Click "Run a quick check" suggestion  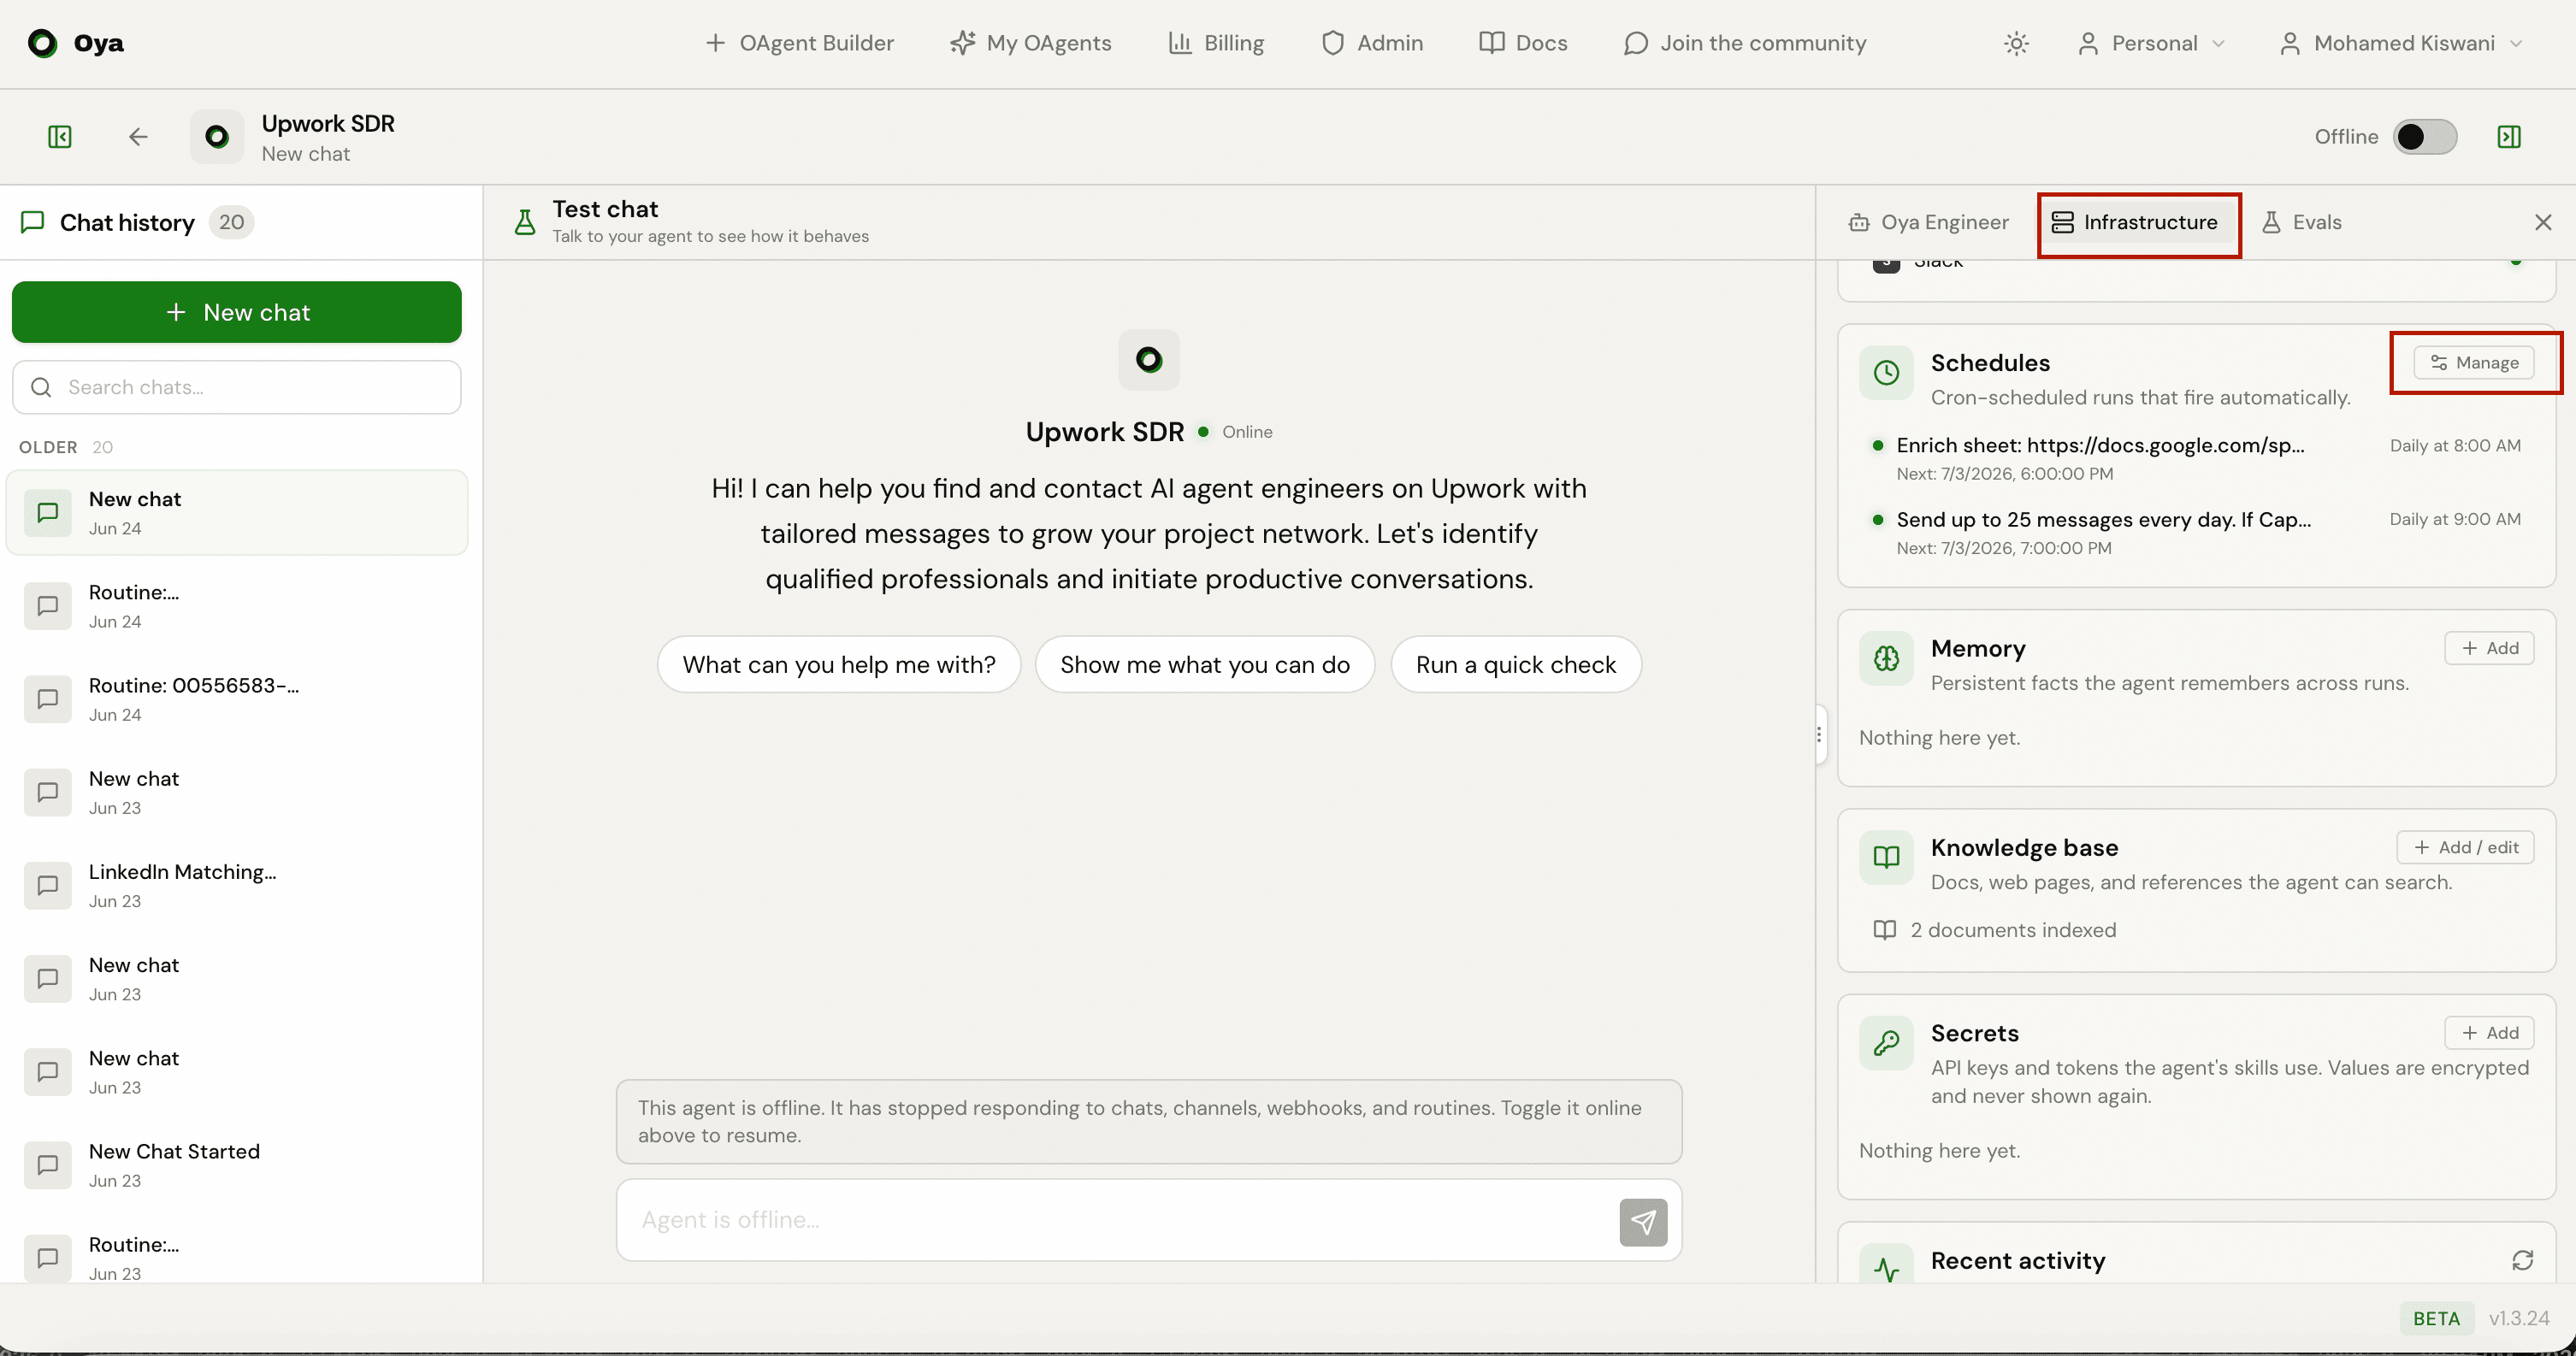pos(1516,664)
